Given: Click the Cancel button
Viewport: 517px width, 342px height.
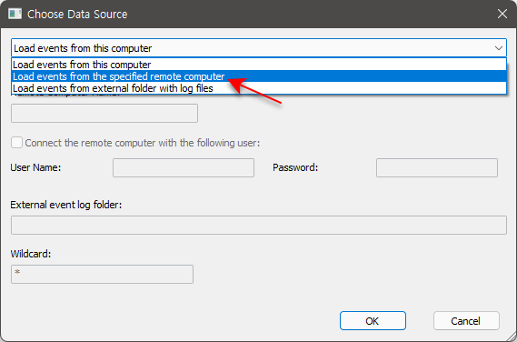Looking at the screenshot, I should [466, 320].
